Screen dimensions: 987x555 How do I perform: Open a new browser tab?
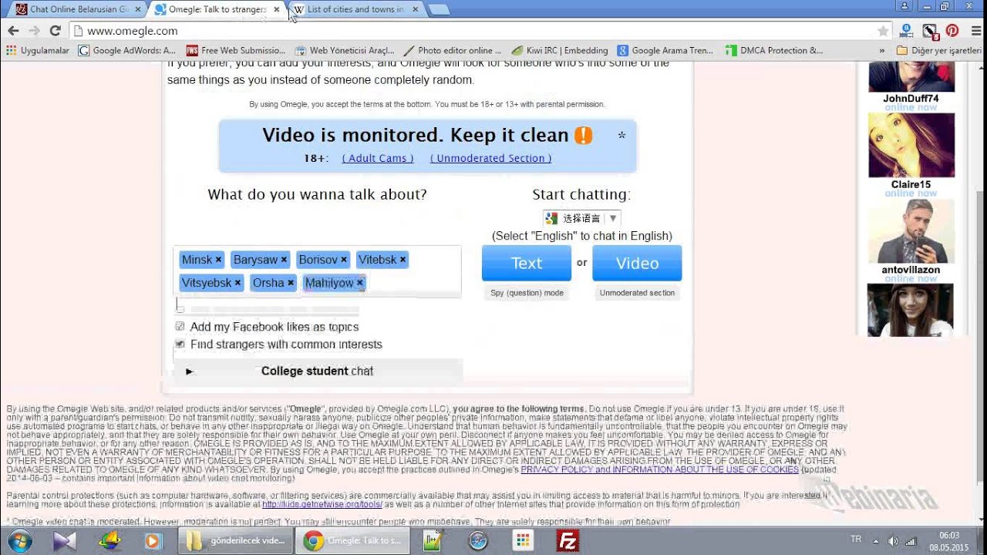[x=439, y=10]
